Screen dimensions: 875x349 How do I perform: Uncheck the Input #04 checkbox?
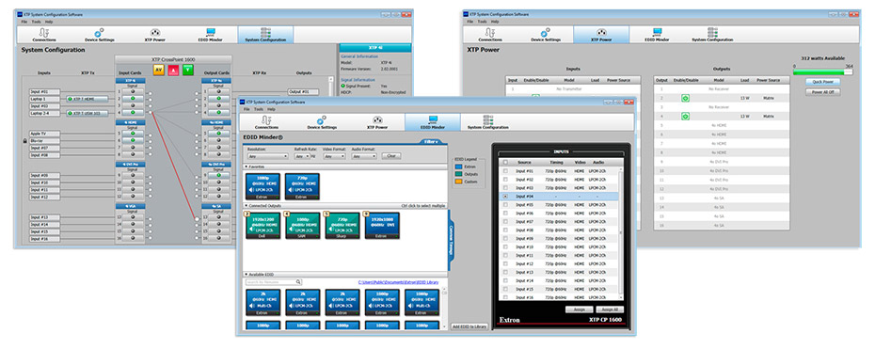tap(505, 197)
